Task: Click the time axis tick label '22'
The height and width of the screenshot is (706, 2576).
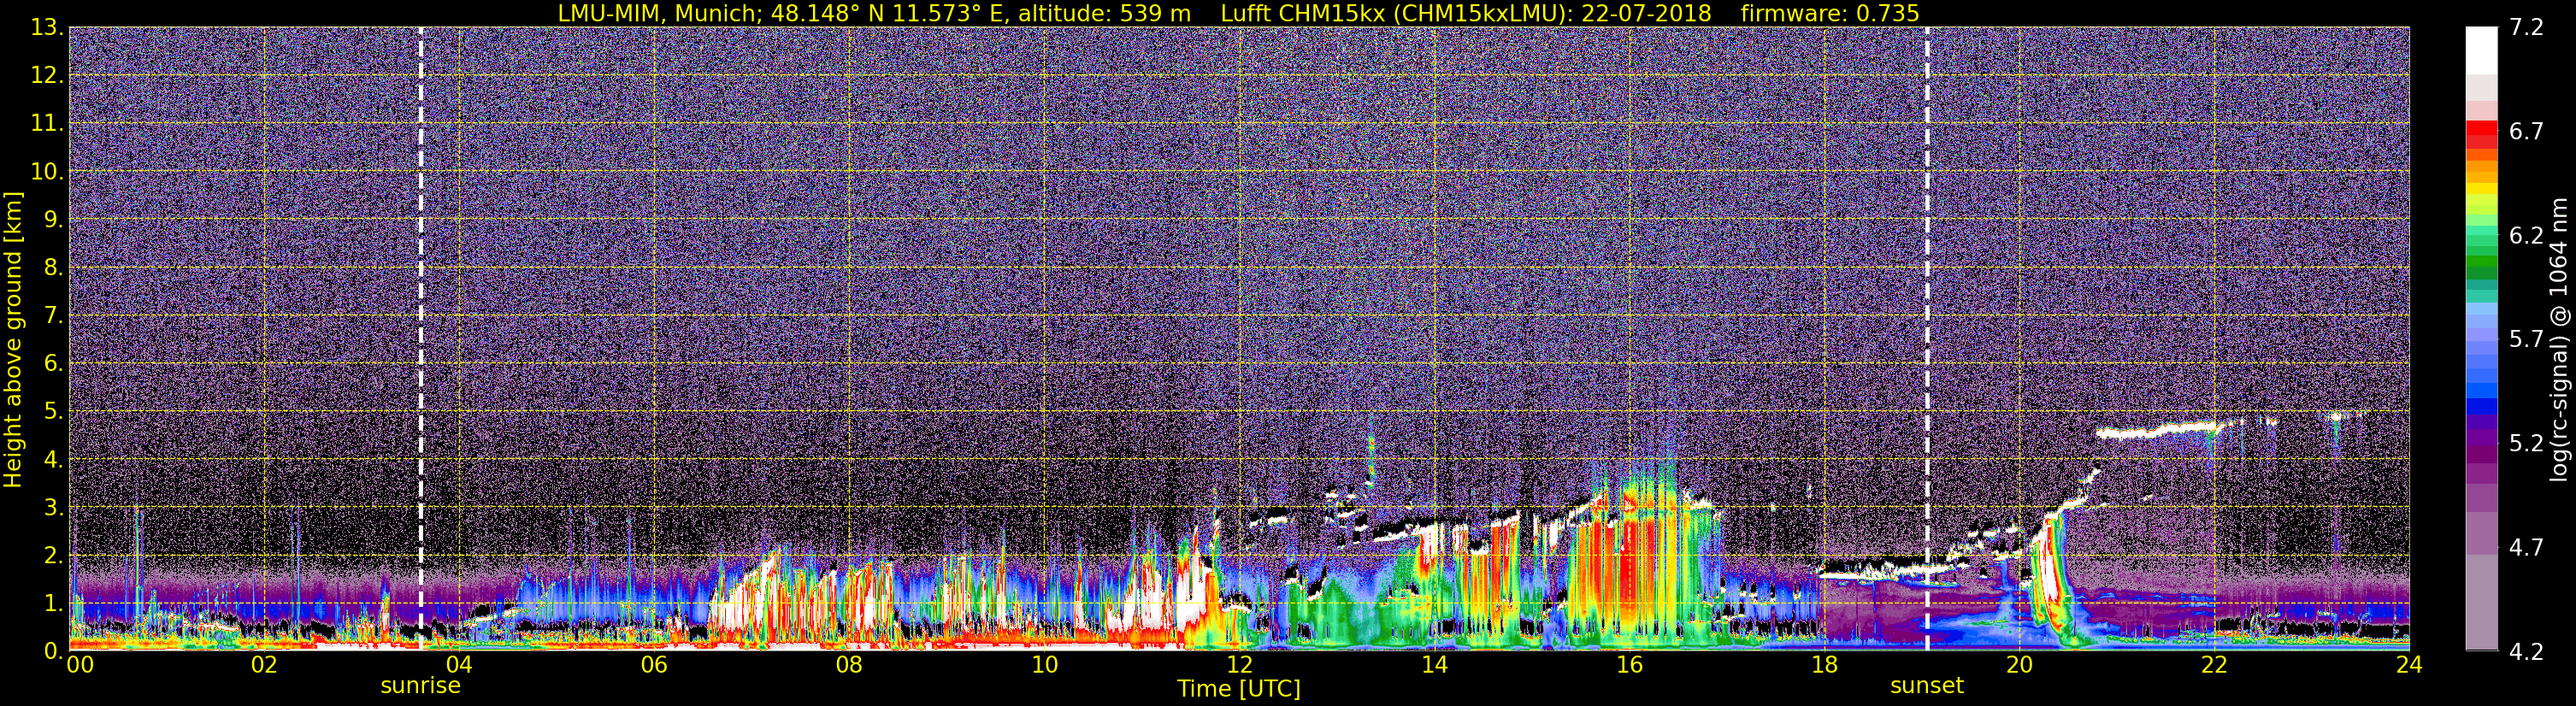Action: tap(2213, 666)
